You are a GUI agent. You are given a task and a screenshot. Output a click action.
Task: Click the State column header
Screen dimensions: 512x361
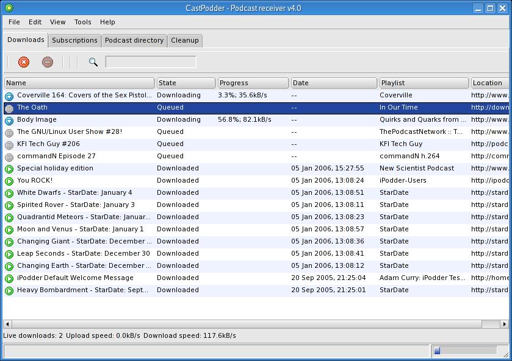tap(186, 83)
